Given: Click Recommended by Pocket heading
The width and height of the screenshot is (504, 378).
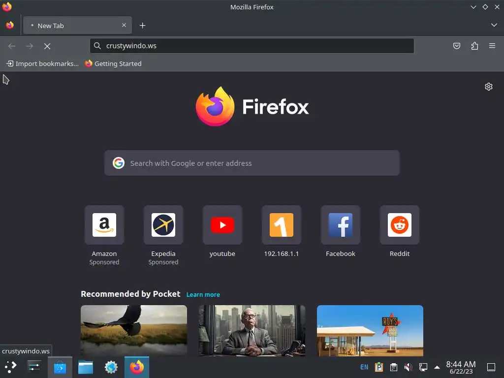Looking at the screenshot, I should [x=130, y=294].
